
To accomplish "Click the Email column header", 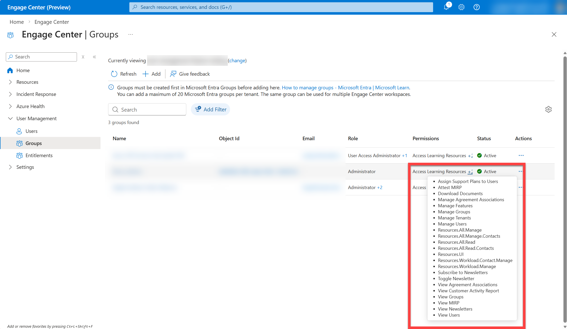I will coord(309,138).
